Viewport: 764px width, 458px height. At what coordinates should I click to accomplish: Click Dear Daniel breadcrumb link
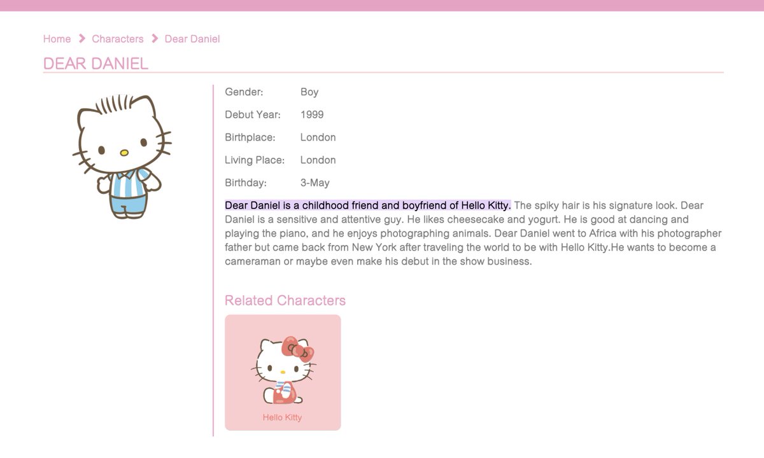192,39
